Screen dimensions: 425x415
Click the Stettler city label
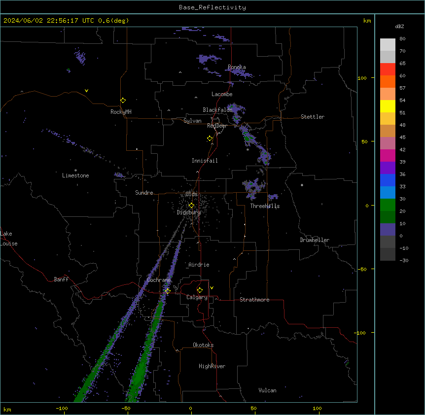coord(313,117)
